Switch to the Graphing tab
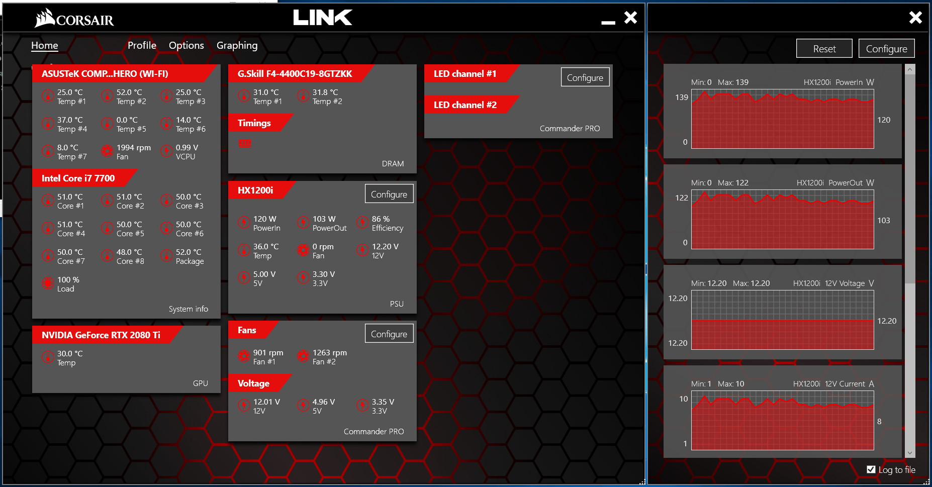The height and width of the screenshot is (487, 932). tap(237, 45)
